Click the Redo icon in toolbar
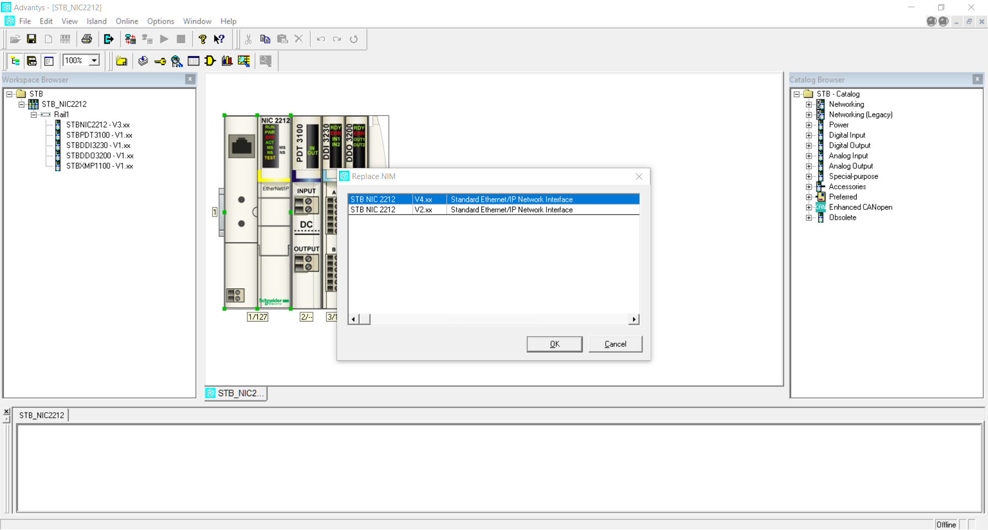This screenshot has width=988, height=530. tap(337, 39)
